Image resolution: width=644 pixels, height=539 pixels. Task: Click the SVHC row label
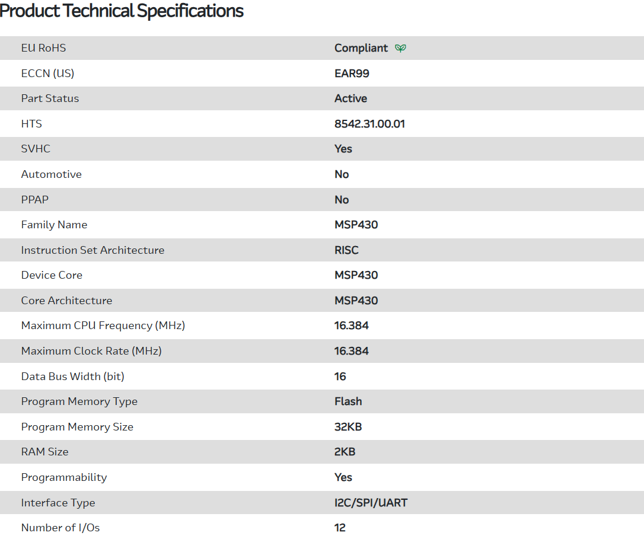(36, 149)
